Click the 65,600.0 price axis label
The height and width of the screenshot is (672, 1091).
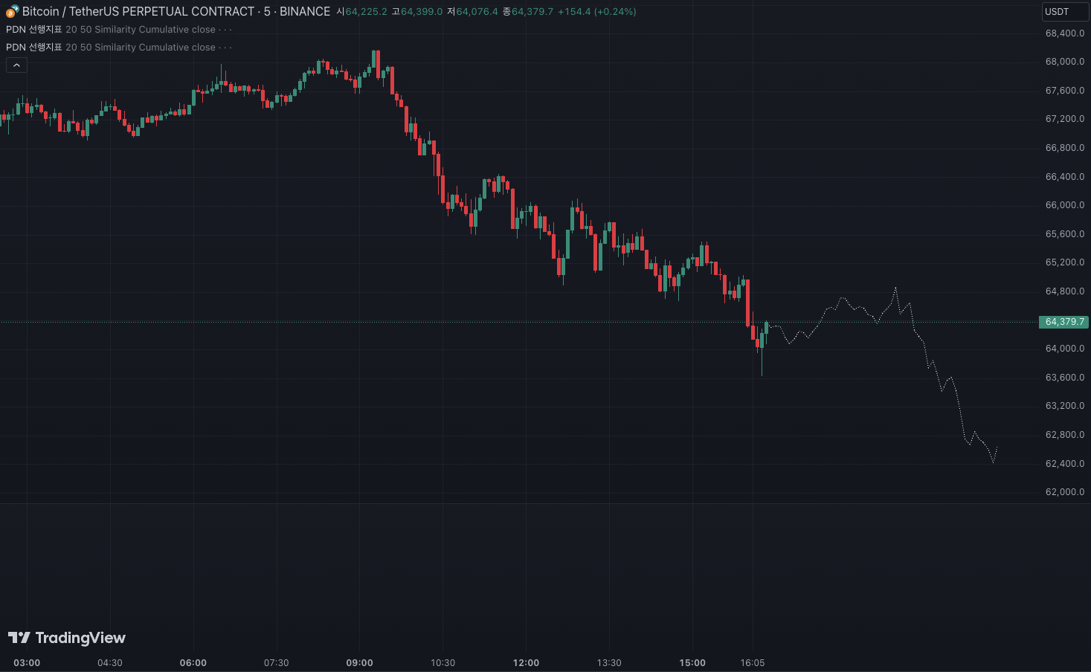tap(1065, 234)
